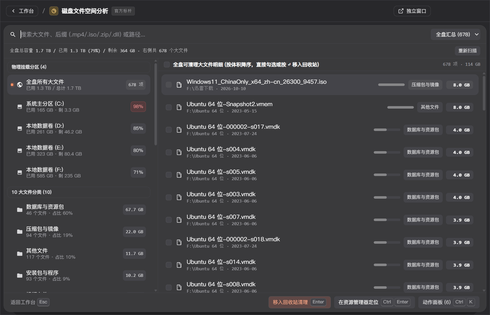The height and width of the screenshot is (315, 490).
Task: Select the 其他文件 category row
Action: (79, 254)
